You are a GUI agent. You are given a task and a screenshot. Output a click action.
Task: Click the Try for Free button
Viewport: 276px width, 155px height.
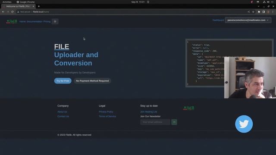point(63,81)
